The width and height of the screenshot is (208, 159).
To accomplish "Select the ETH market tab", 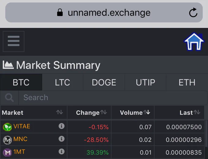I will pos(187,82).
